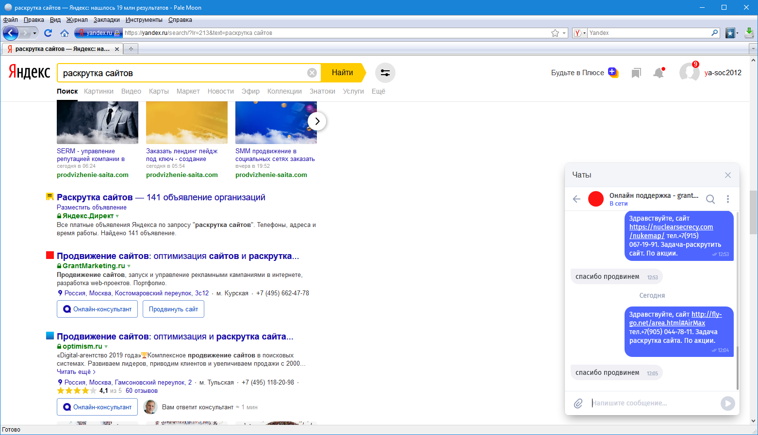
Task: Click the search magnifier in Yandex search box
Action: point(714,33)
